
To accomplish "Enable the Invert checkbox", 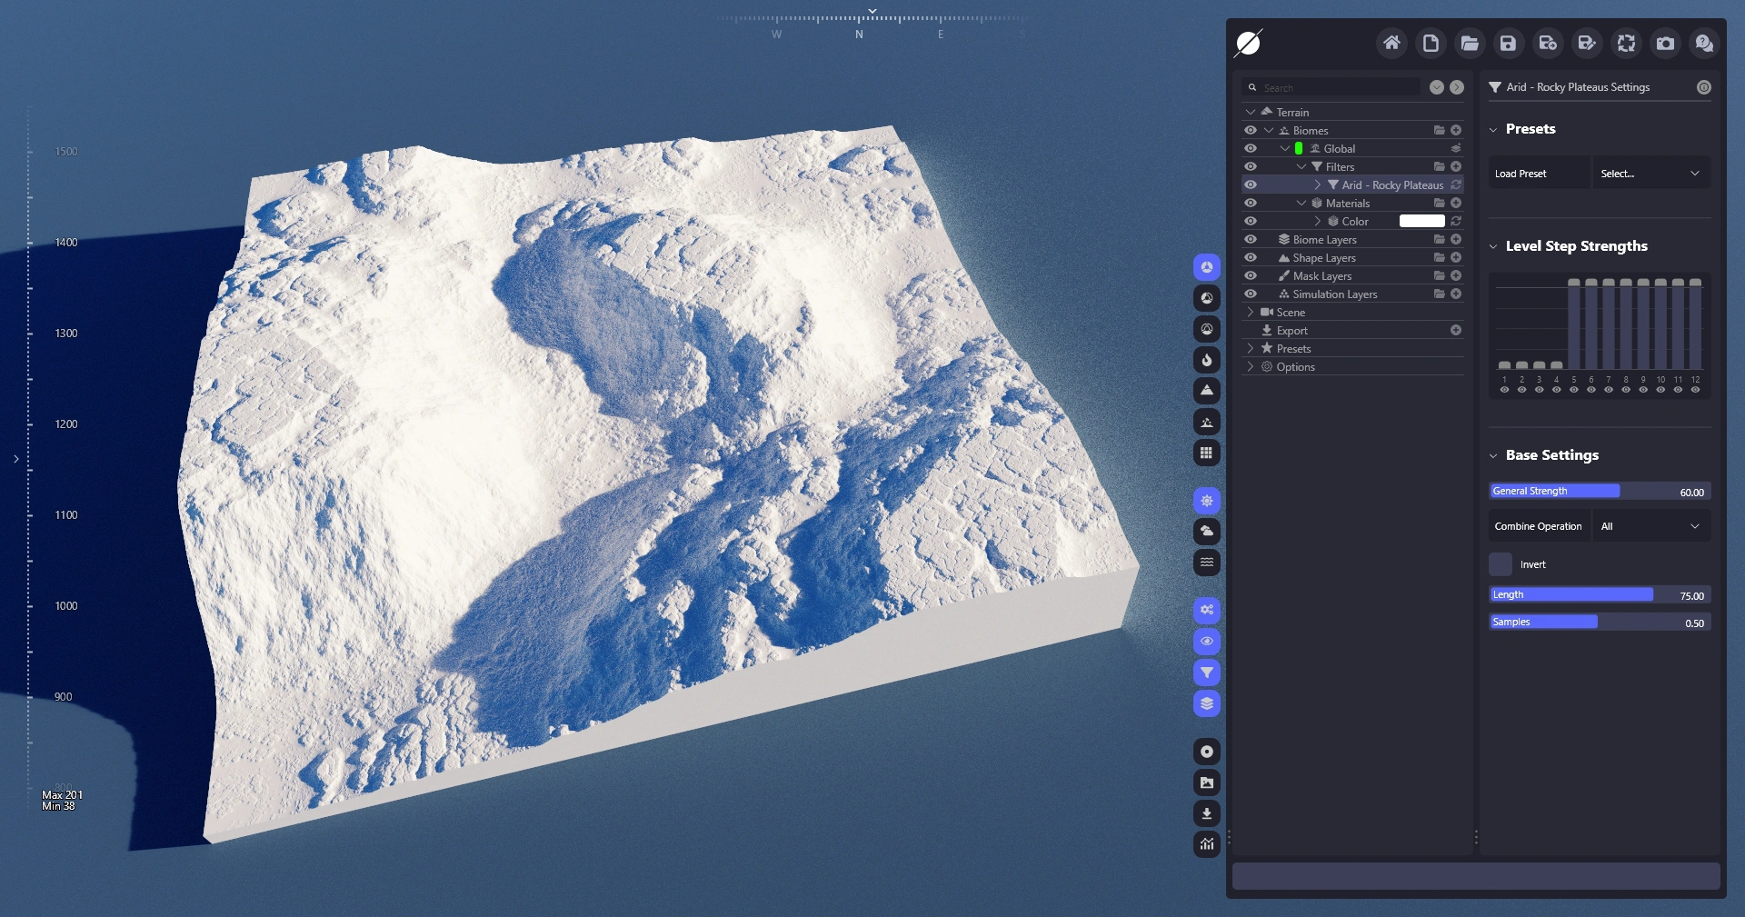I will [x=1501, y=564].
